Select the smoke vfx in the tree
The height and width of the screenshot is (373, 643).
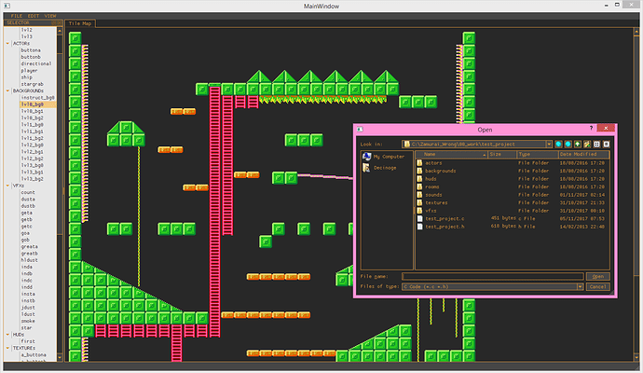[x=28, y=321]
